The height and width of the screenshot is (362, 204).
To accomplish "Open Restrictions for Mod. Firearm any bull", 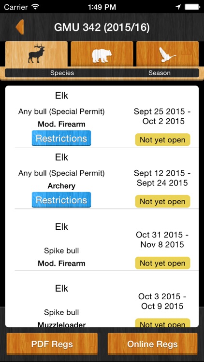I will coord(61,138).
